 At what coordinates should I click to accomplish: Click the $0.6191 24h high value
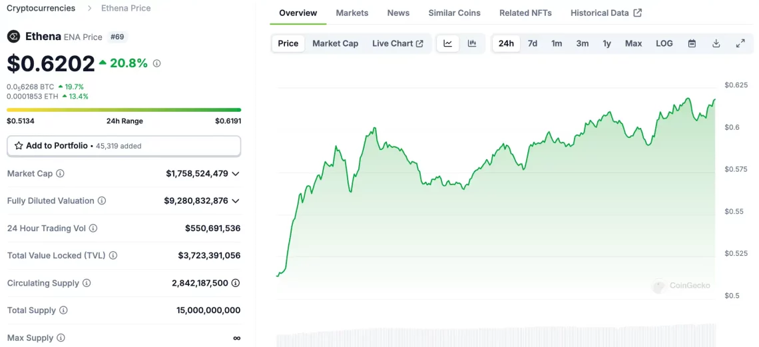pos(228,121)
